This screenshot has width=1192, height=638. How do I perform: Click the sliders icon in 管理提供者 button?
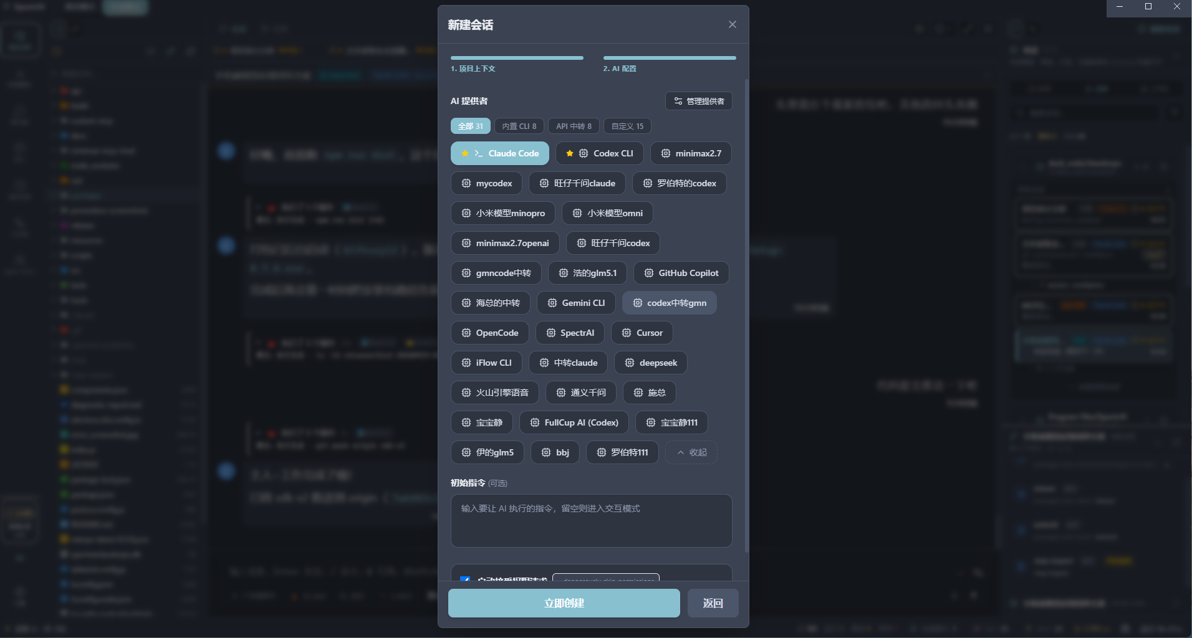pos(678,101)
